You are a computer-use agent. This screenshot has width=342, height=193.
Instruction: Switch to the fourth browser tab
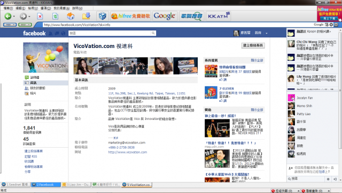click(x=106, y=184)
